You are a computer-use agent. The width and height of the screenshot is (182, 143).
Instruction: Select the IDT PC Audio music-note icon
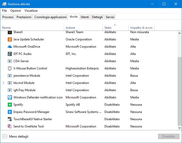tap(10, 54)
